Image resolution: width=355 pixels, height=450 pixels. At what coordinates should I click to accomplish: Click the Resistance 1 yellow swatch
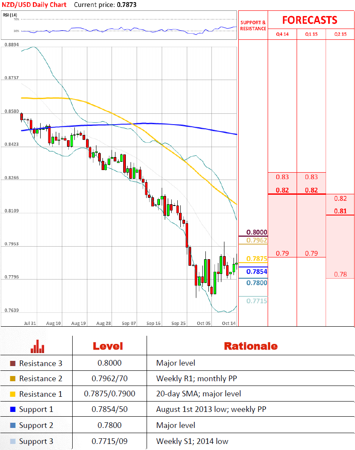coord(13,394)
